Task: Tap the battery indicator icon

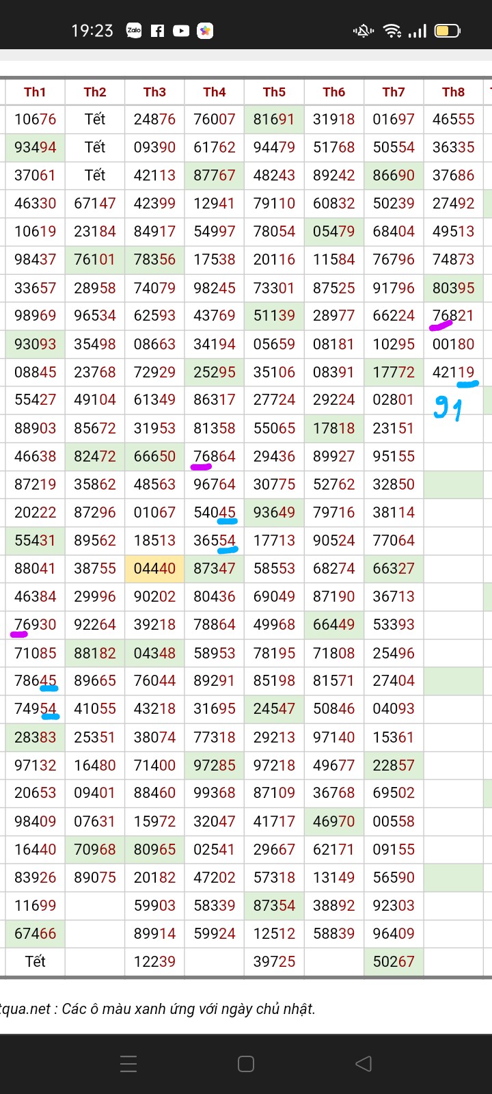Action: coord(448,30)
